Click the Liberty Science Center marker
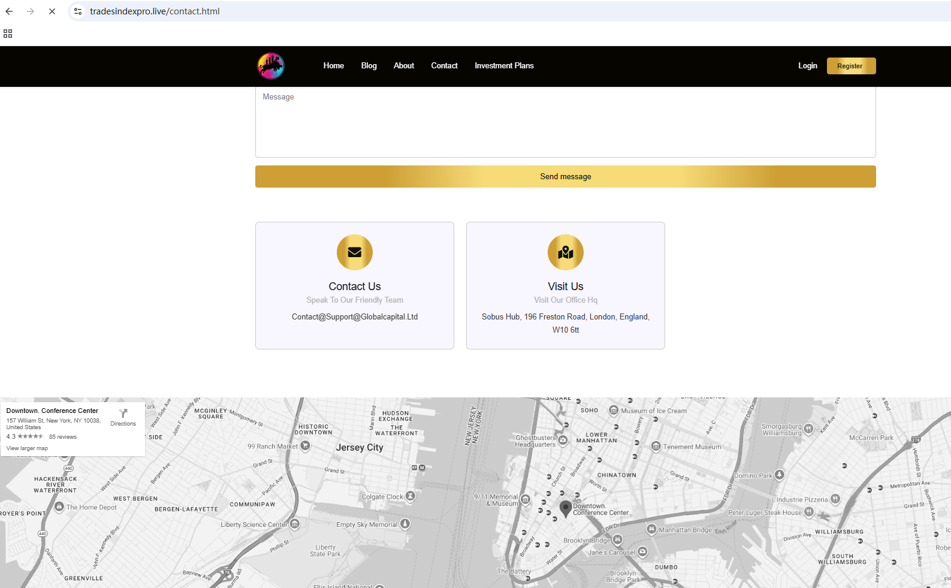This screenshot has width=951, height=588. tap(295, 524)
